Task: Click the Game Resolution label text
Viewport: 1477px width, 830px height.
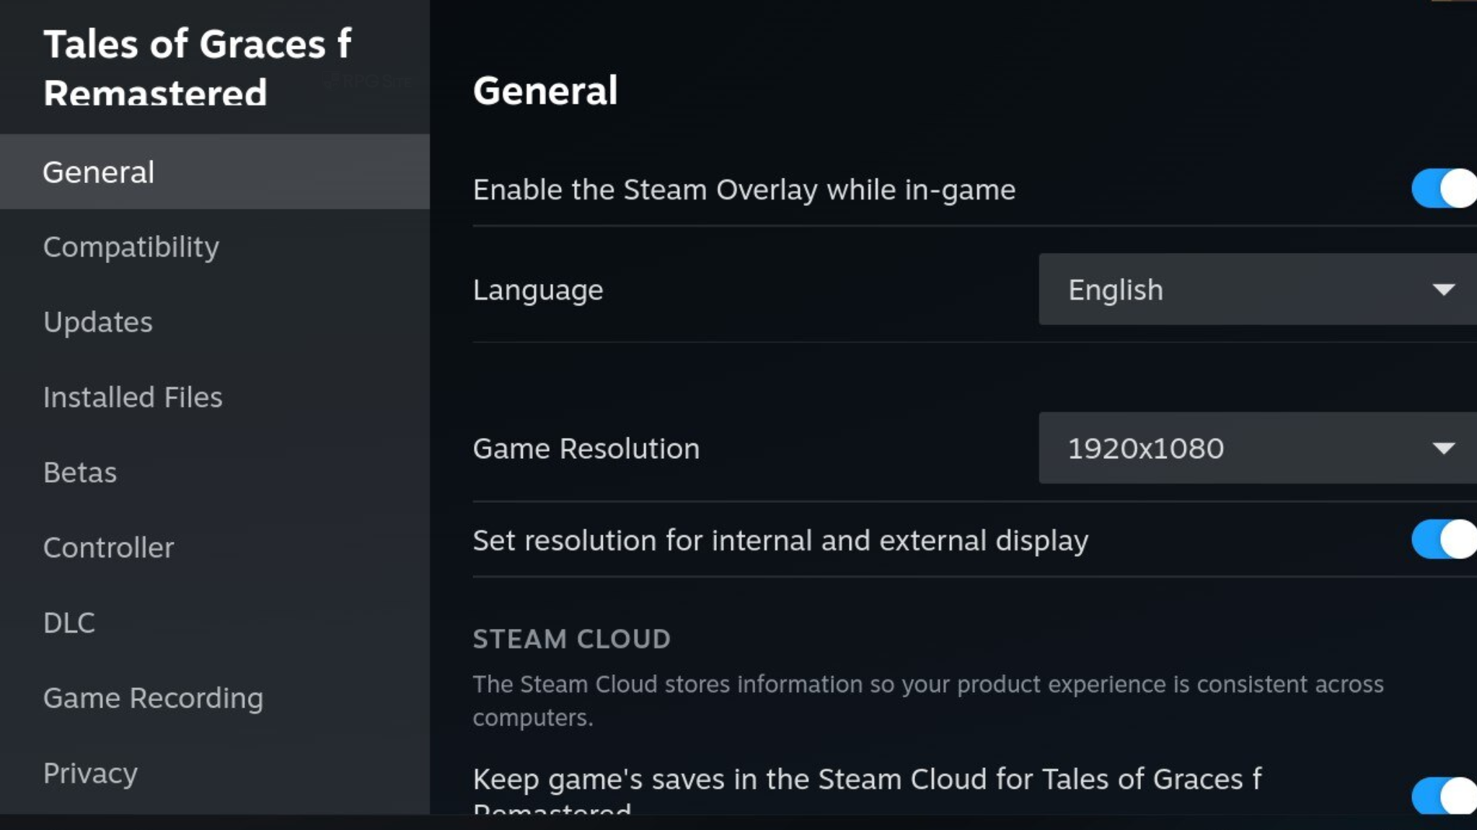Action: pos(586,449)
